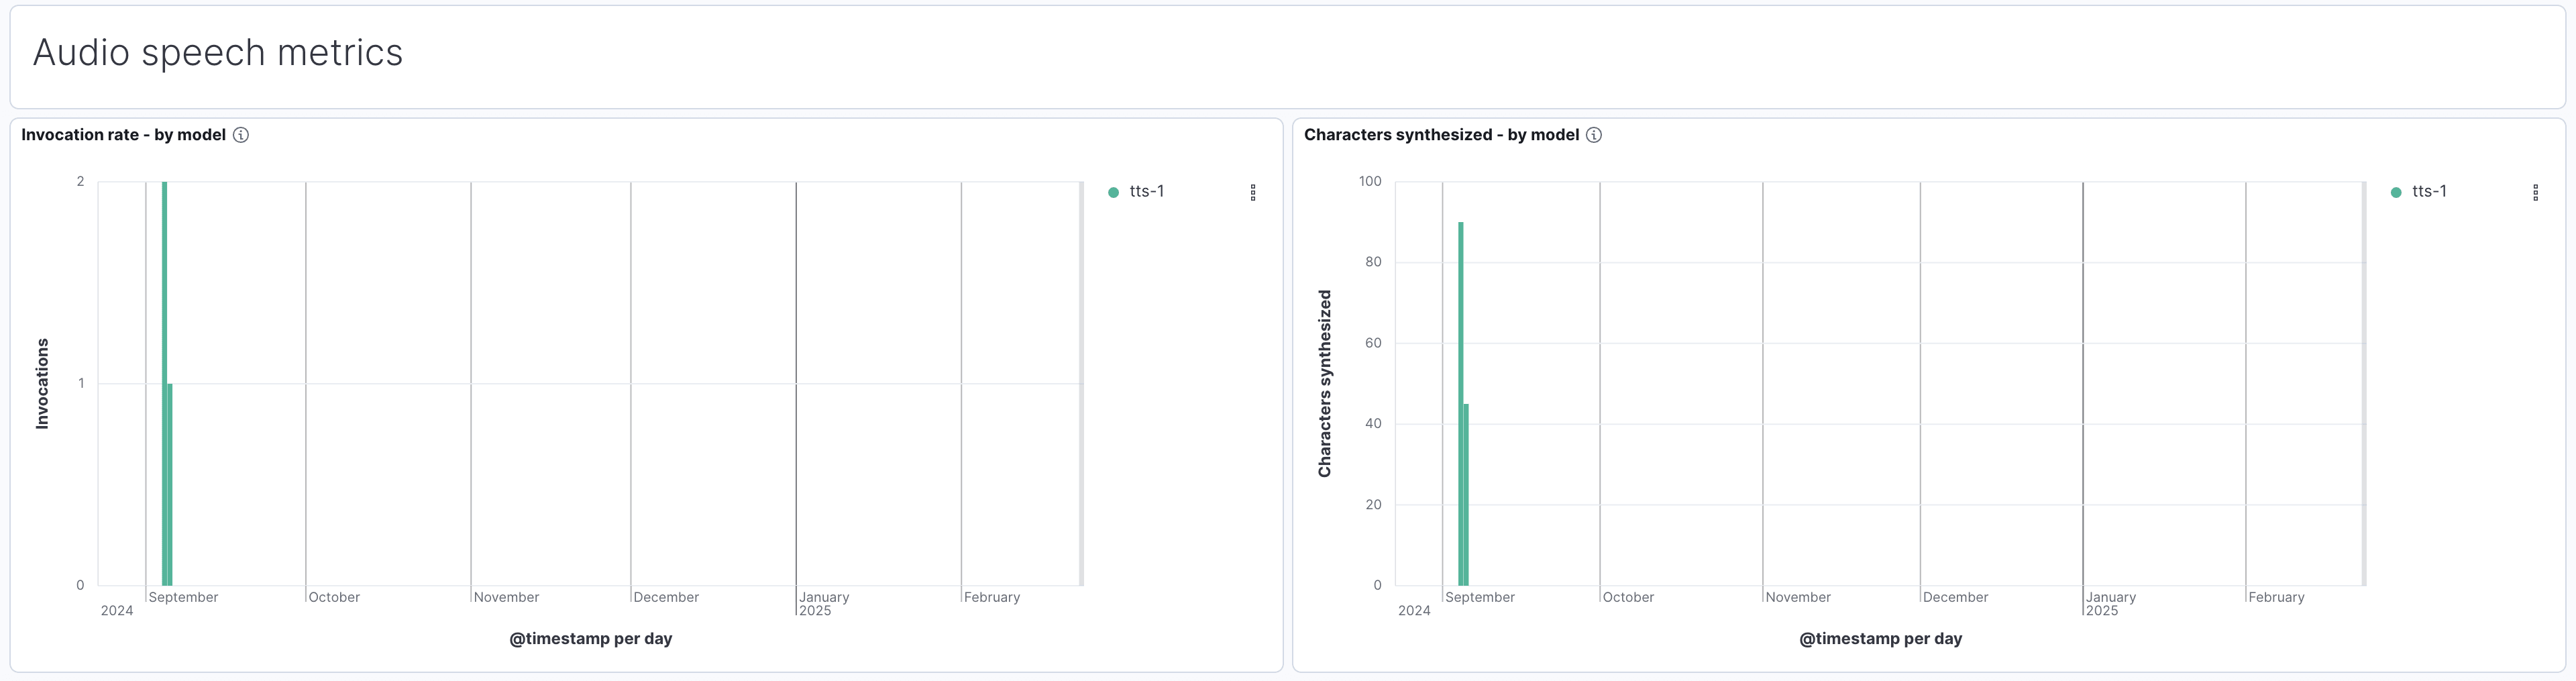This screenshot has width=2576, height=681.
Task: Open the Characters synthesized panel context menu
Action: (x=2536, y=193)
